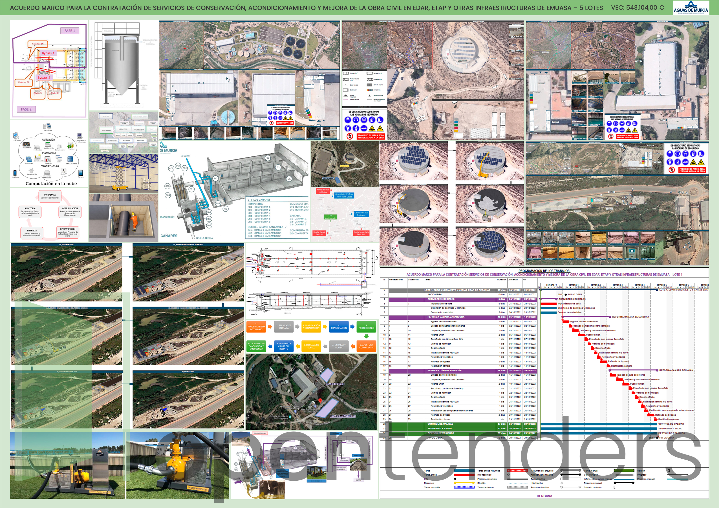Click the Centro De Salud Espinardo map label
The image size is (719, 508).
coord(361,214)
